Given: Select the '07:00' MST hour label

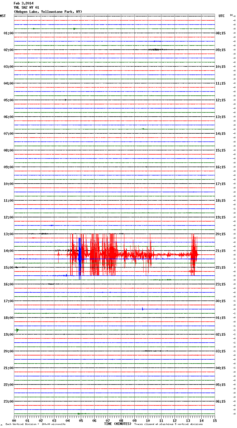Looking at the screenshot, I should (9, 134).
